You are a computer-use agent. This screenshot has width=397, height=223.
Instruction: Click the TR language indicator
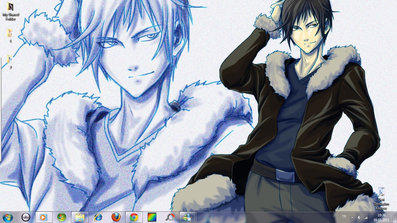(x=344, y=217)
